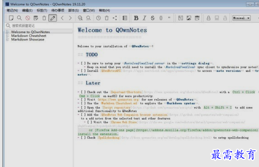Screen dimensions: 259x167
Task: Apply bold formatting
Action: pos(136,18)
